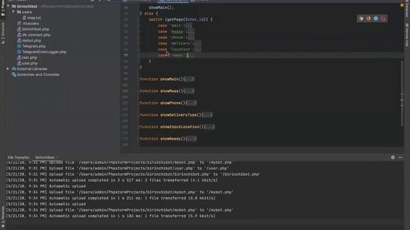Select step.txt in project tree

[34, 18]
